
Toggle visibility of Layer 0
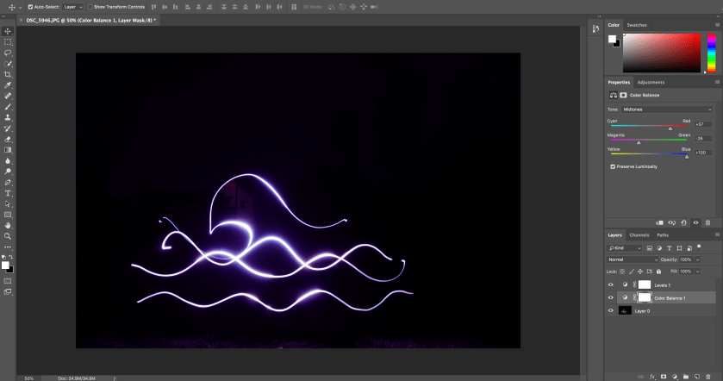(611, 310)
